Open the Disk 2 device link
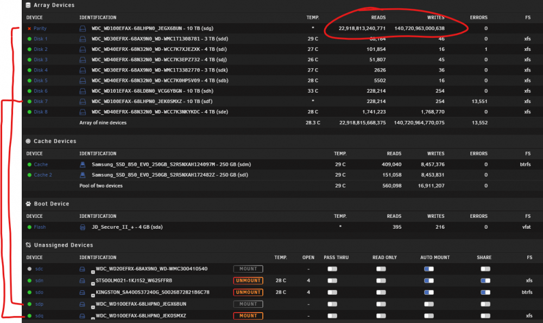543x323 pixels. 41,49
